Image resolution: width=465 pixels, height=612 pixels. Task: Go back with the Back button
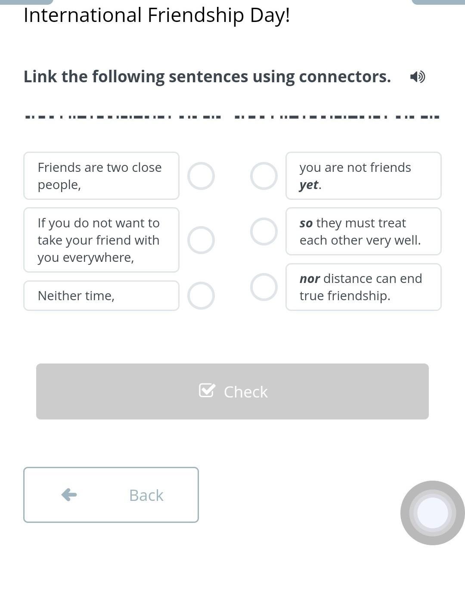(x=111, y=495)
